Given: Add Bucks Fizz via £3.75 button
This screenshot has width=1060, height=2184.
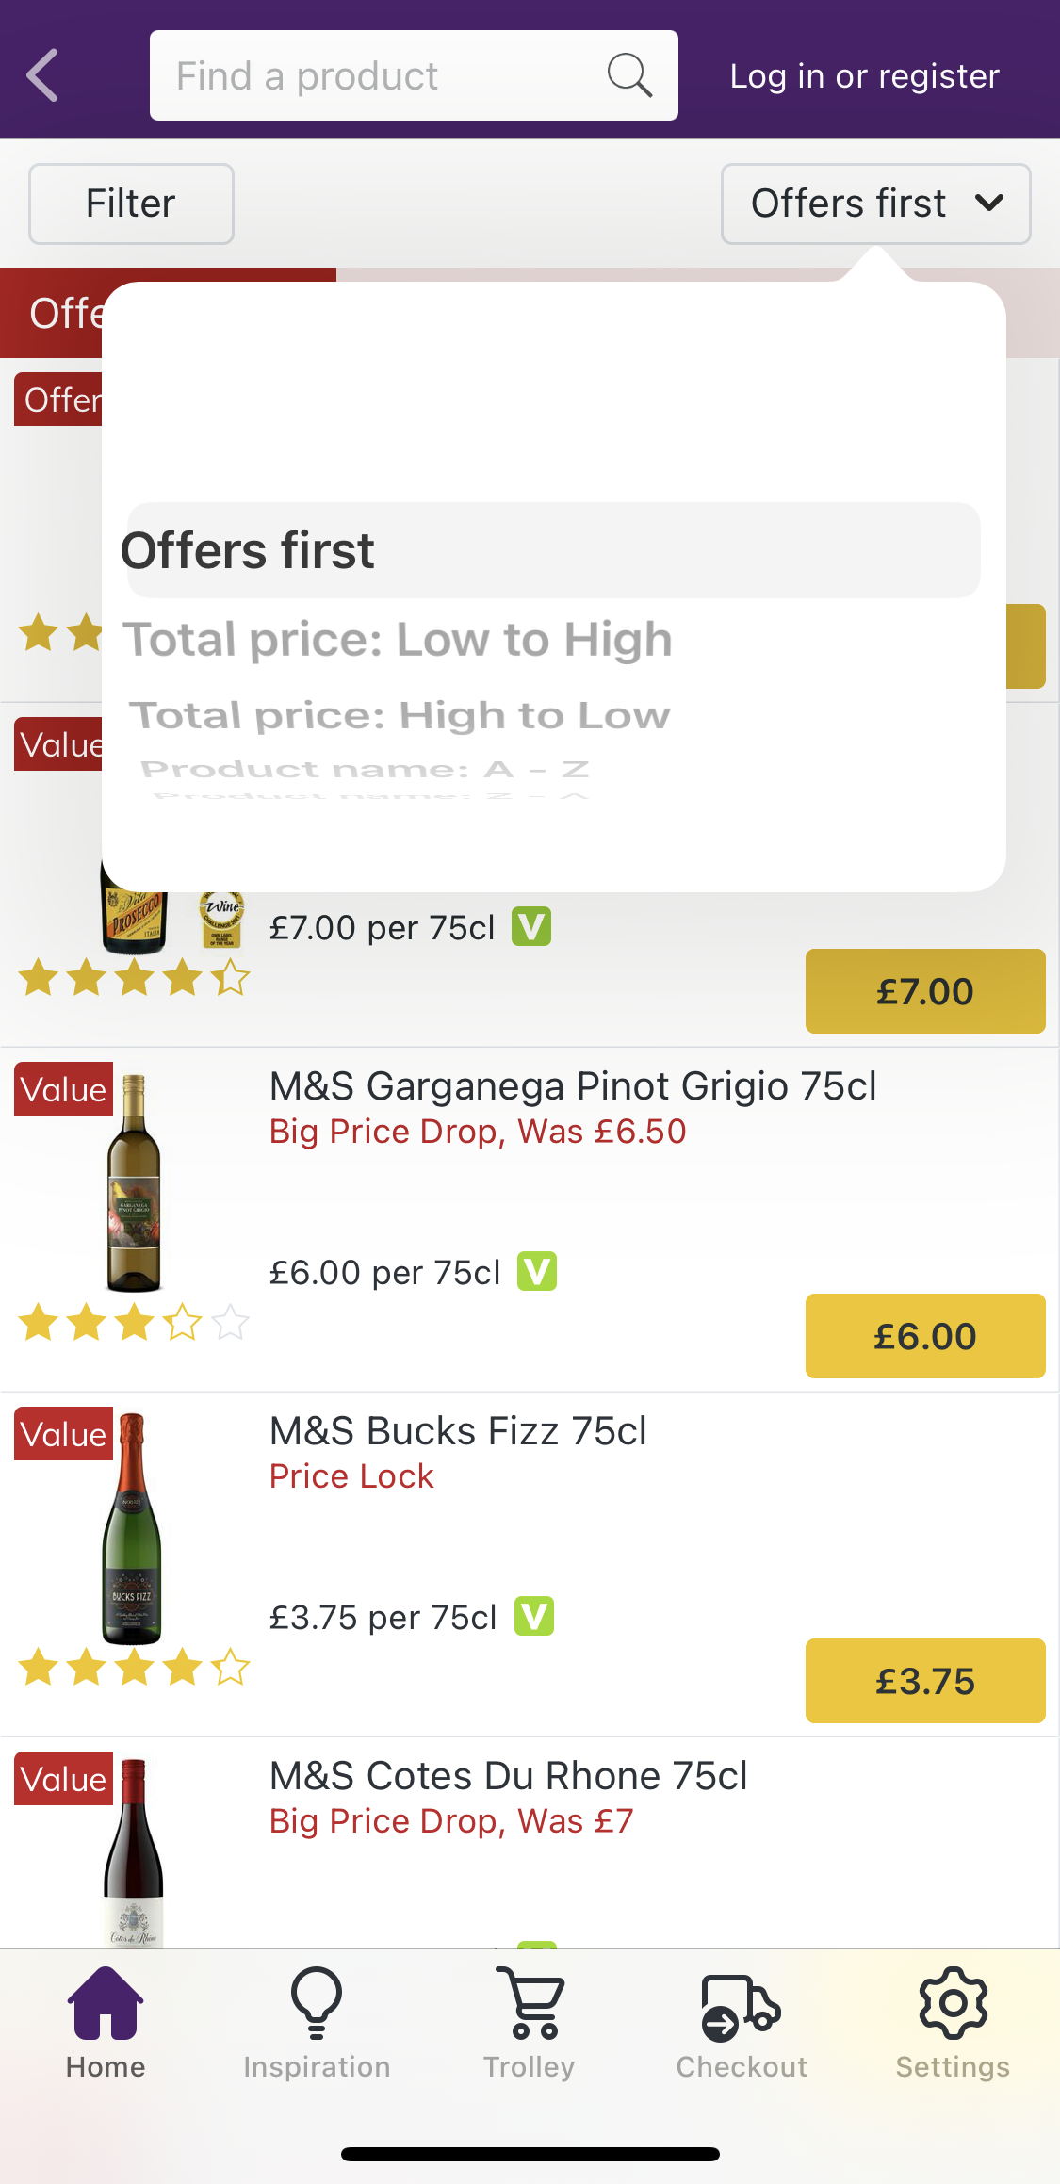Looking at the screenshot, I should tap(924, 1681).
